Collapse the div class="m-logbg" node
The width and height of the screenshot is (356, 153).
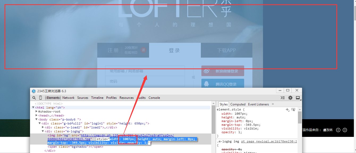43,131
